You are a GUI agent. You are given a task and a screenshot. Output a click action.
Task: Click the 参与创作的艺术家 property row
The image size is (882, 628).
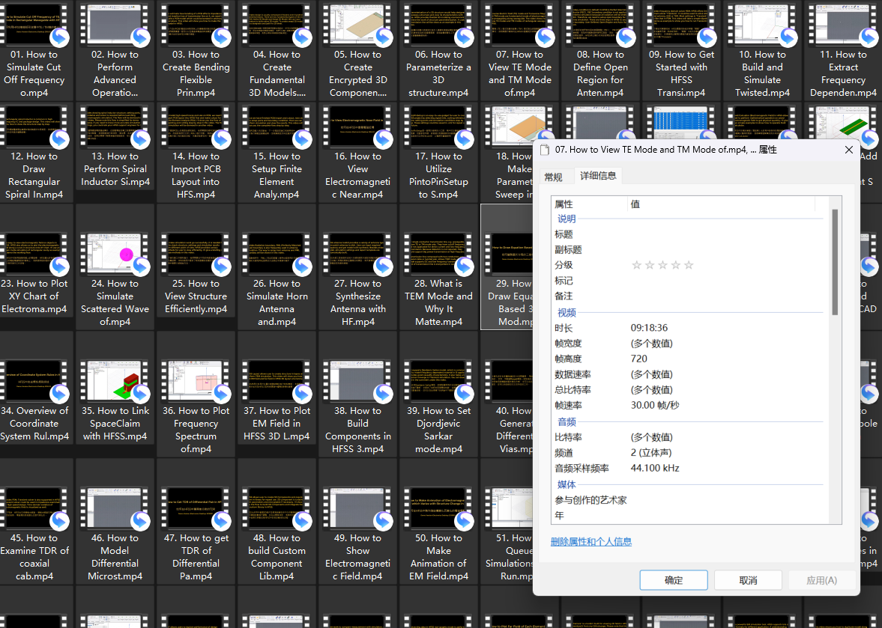(688, 500)
